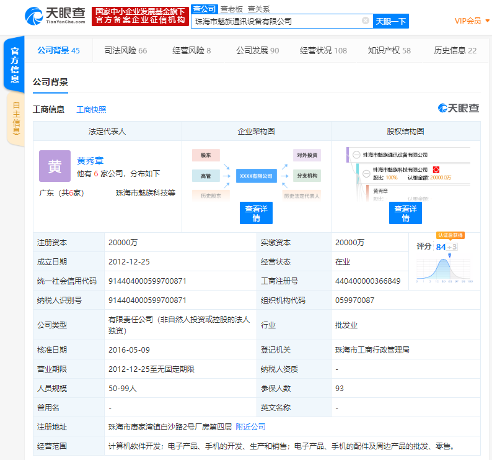Select the 自主信息 side tab
The image size is (492, 460).
coord(15,118)
